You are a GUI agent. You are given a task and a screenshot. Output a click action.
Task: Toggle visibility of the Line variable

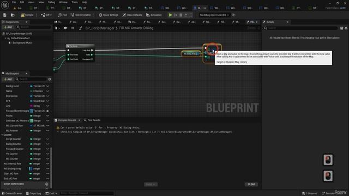click(x=47, y=106)
